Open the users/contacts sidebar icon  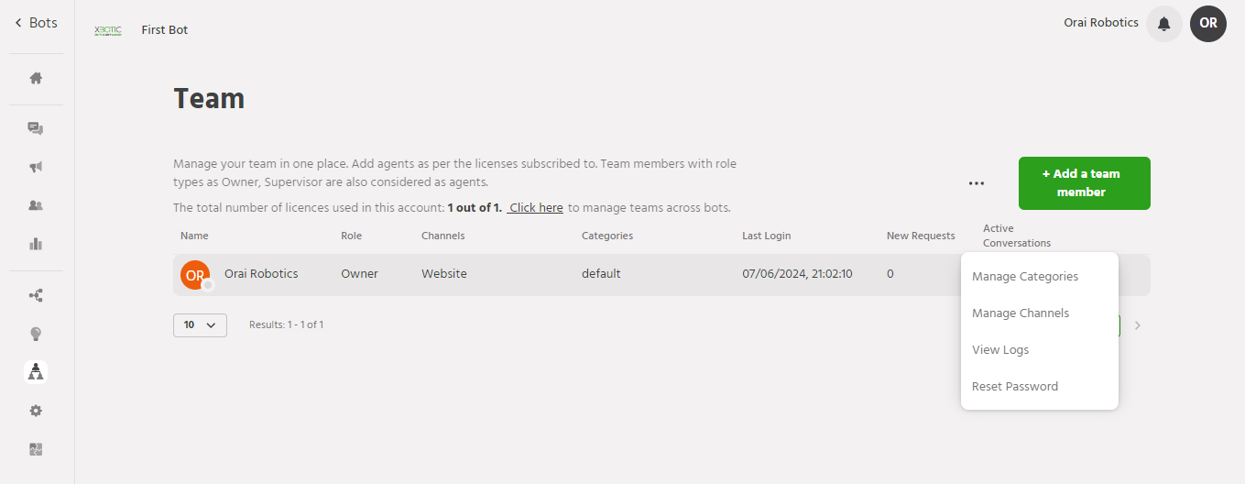tap(36, 205)
